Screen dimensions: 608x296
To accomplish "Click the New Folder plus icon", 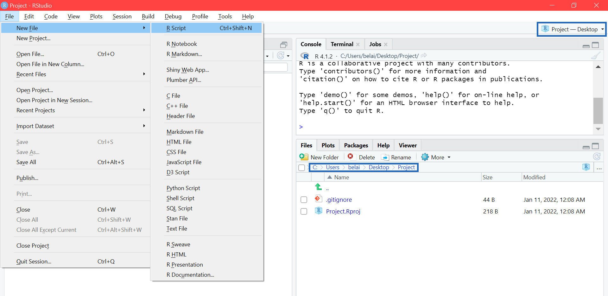I will [304, 157].
